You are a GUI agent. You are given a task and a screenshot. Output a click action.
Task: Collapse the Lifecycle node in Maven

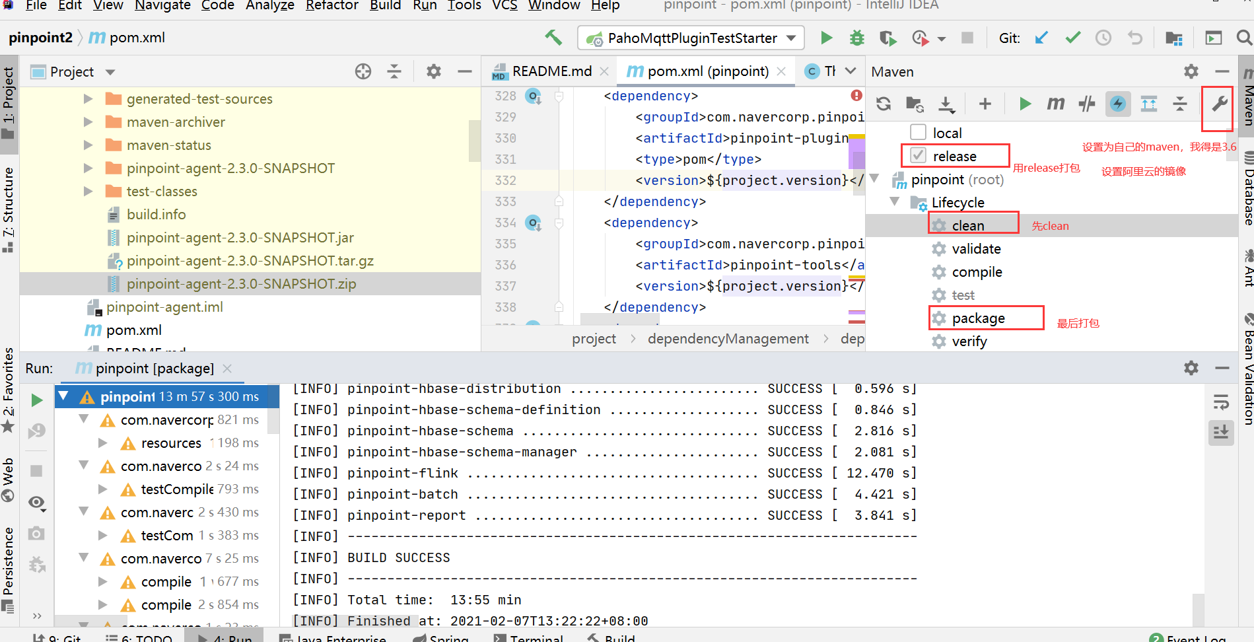point(895,202)
